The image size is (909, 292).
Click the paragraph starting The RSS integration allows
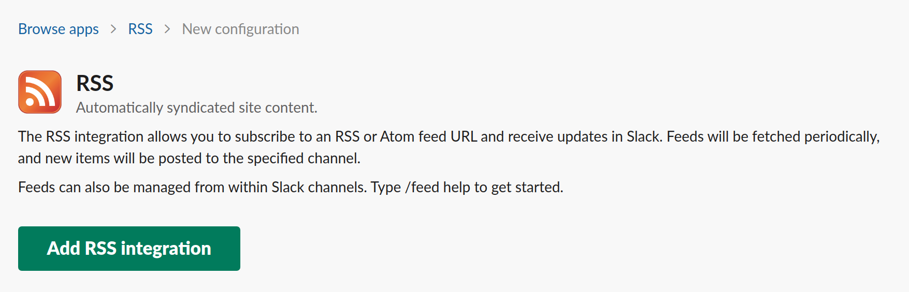(x=449, y=147)
